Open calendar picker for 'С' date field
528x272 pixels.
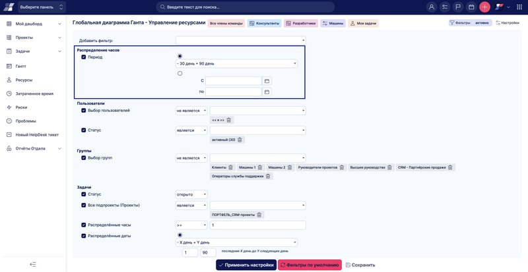click(x=267, y=81)
